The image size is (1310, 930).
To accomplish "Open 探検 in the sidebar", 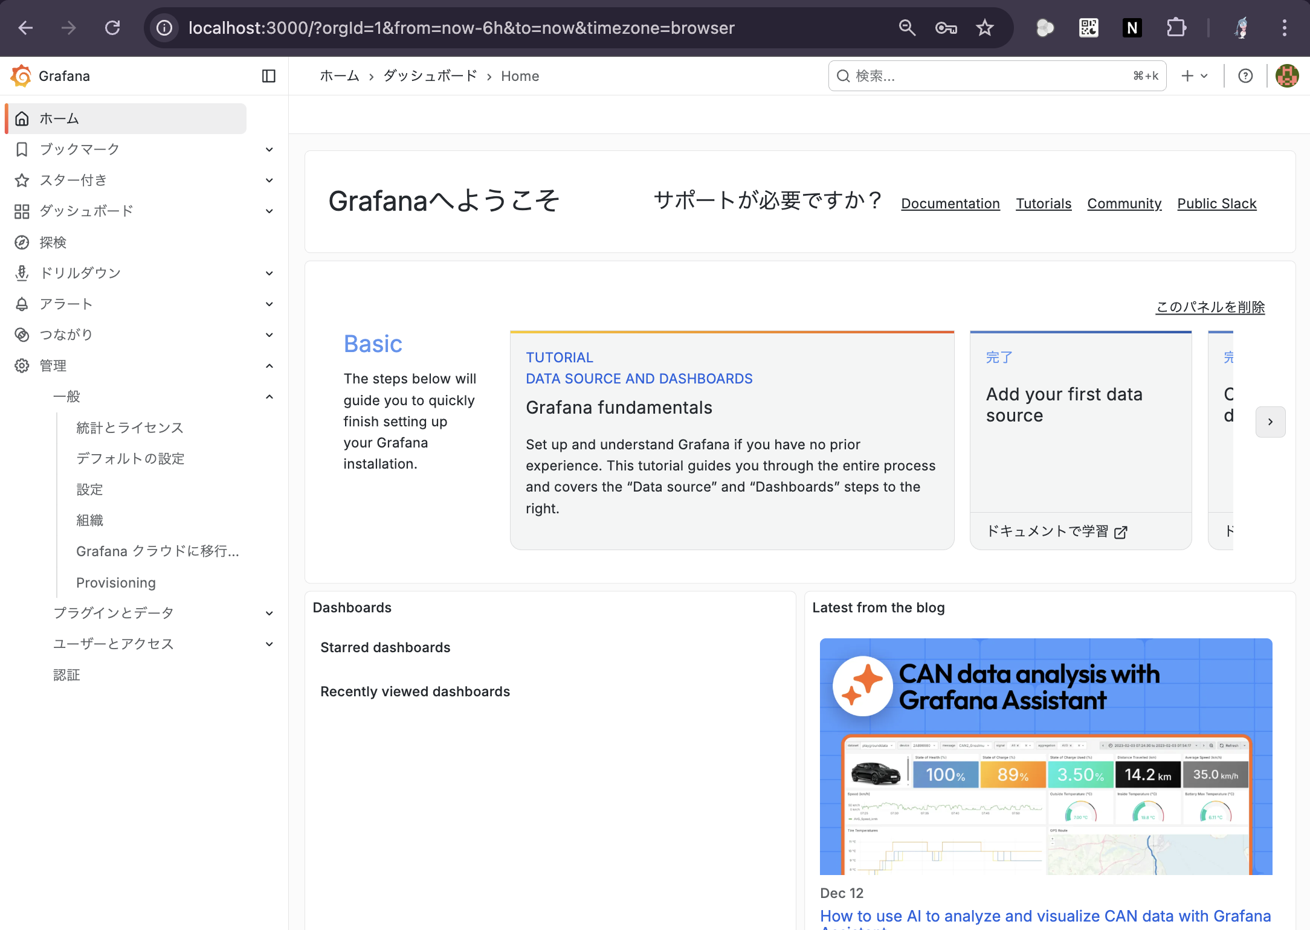I will click(x=53, y=243).
